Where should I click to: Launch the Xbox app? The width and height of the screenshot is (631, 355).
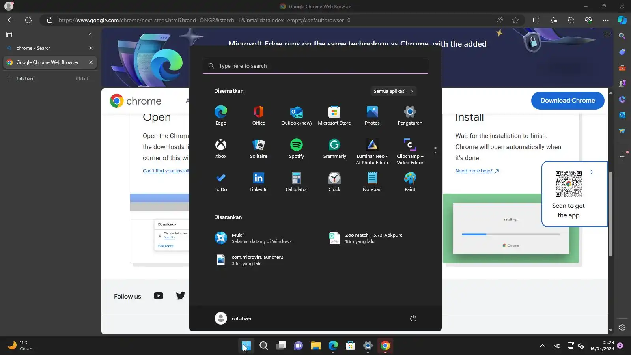(221, 148)
